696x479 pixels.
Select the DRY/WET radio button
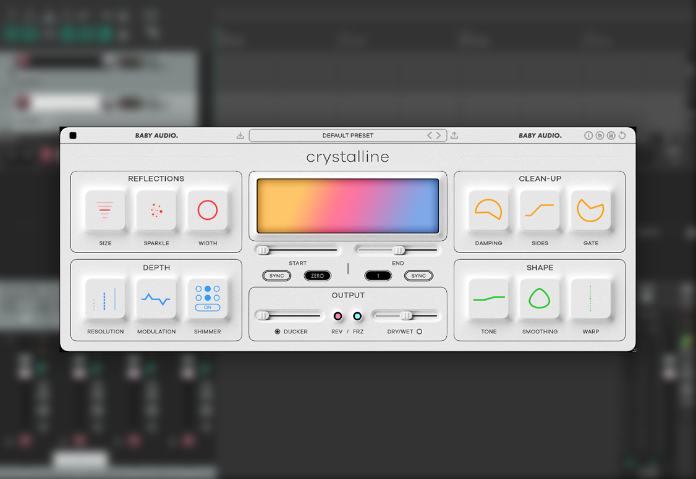coord(419,331)
